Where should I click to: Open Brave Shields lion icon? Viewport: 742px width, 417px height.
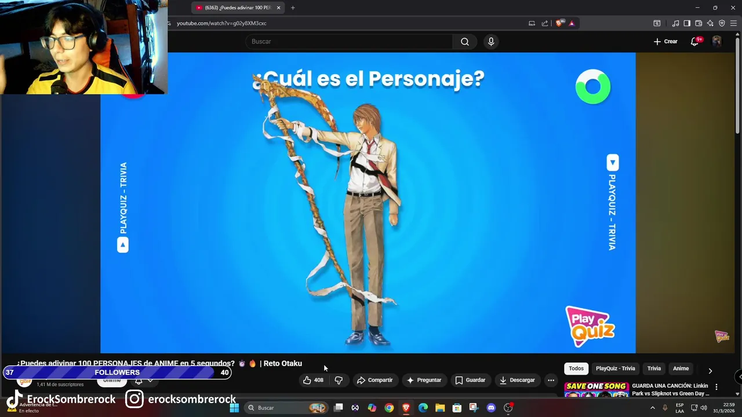pos(559,23)
